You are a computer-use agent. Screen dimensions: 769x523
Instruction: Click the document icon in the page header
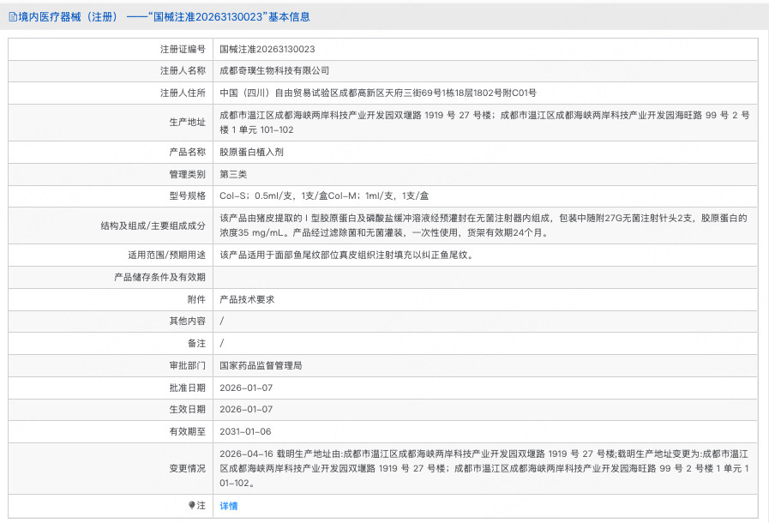[13, 17]
